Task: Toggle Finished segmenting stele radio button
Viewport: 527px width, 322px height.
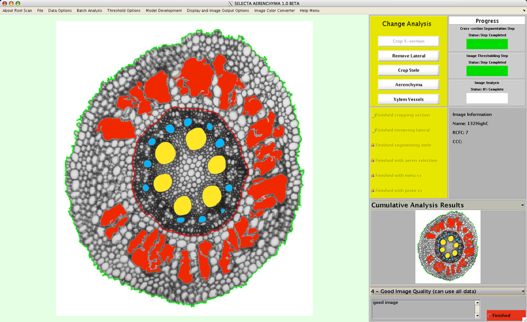Action: click(374, 145)
